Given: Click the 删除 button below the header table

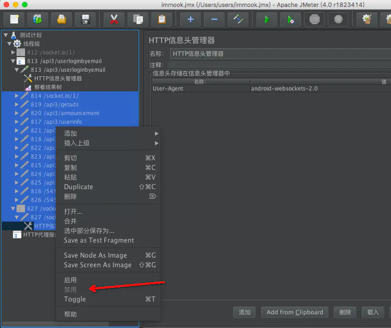Looking at the screenshot, I should 345,312.
